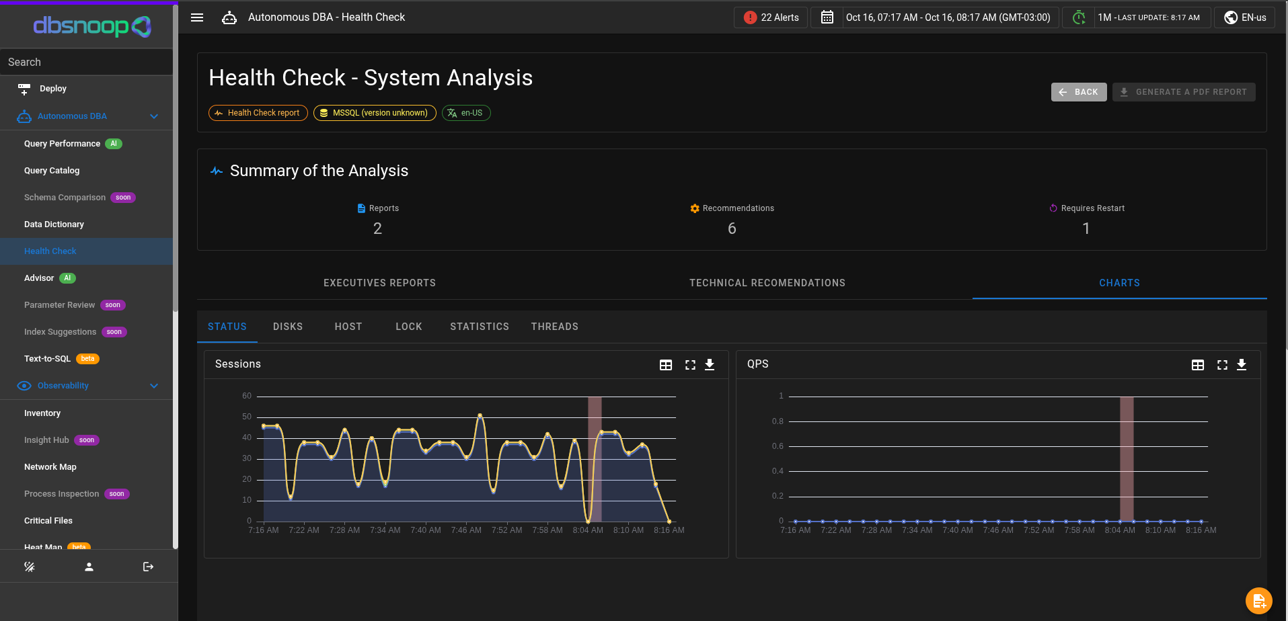Open the Threads chart tab
This screenshot has width=1288, height=621.
tap(554, 327)
